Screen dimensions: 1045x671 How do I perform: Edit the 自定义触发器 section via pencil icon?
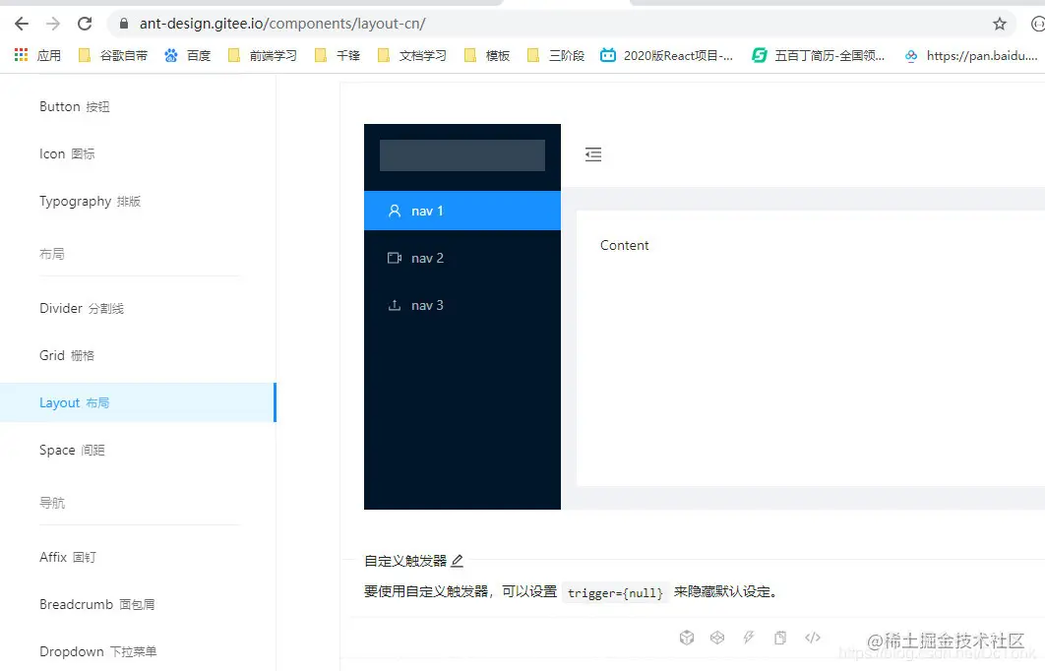(457, 560)
